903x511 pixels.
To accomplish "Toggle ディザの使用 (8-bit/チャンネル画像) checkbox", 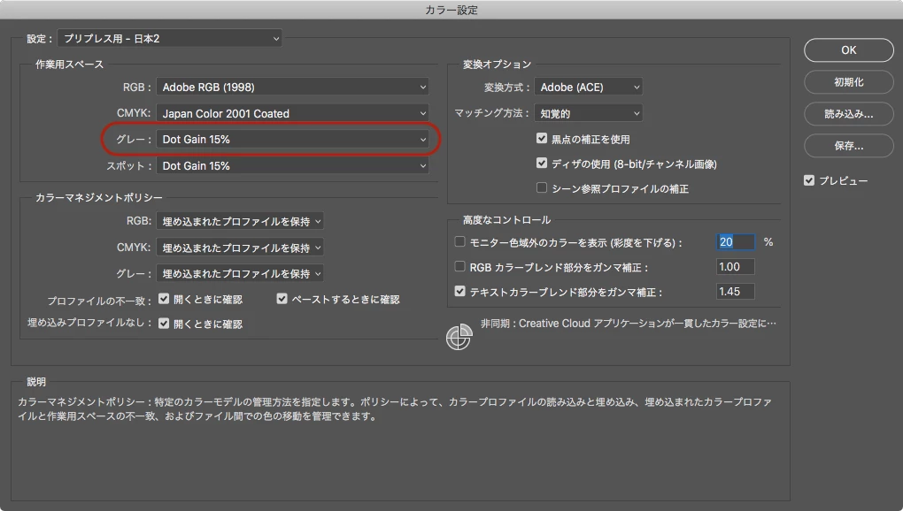I will tap(541, 163).
